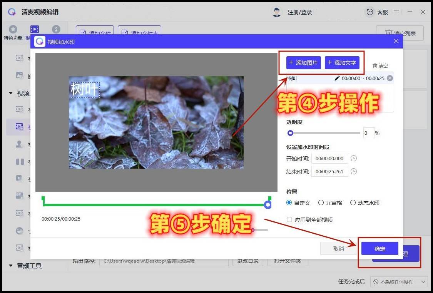
Task: Click the GIF icon in the sidebar
Action: click(x=20, y=196)
